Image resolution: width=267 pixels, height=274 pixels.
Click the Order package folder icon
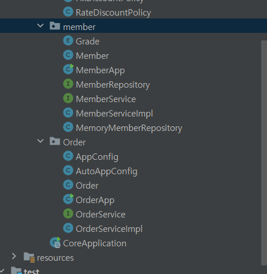click(55, 141)
